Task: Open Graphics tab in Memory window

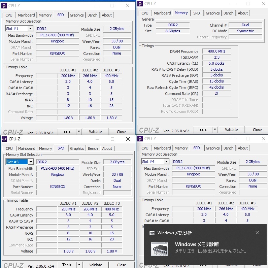Action: pyautogui.click(x=213, y=13)
